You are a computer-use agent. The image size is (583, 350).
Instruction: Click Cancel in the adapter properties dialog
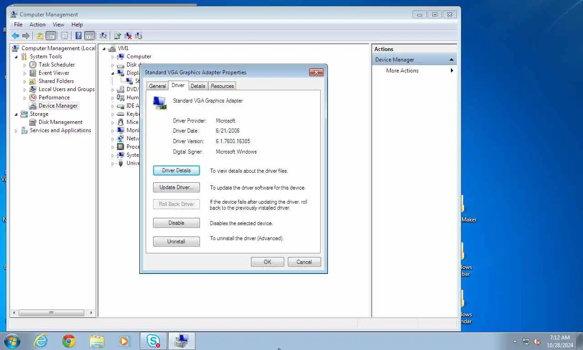coord(304,262)
